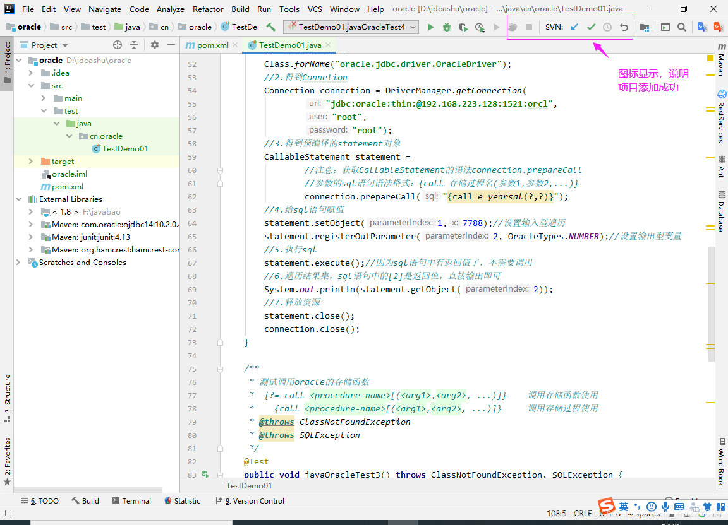The width and height of the screenshot is (728, 525).
Task: Open the Terminal tool window
Action: (x=131, y=501)
